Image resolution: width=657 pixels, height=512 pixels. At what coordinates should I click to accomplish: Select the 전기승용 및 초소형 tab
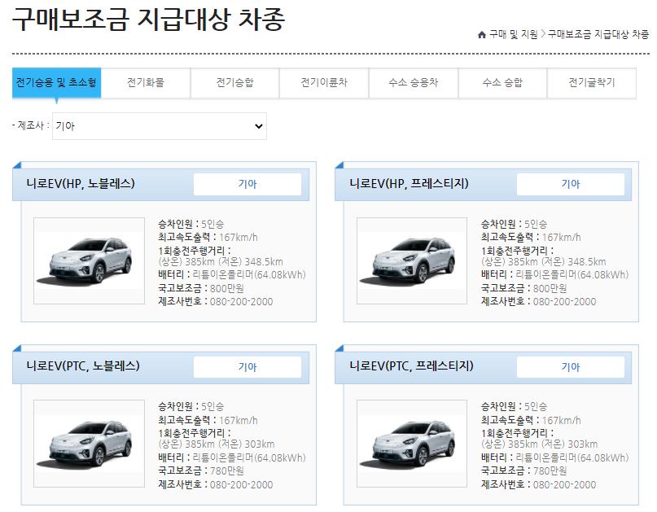tap(56, 82)
